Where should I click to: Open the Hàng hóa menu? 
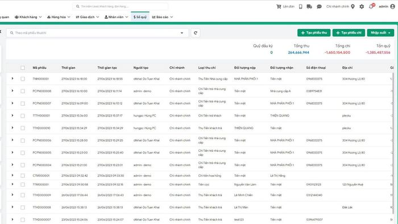59,17
